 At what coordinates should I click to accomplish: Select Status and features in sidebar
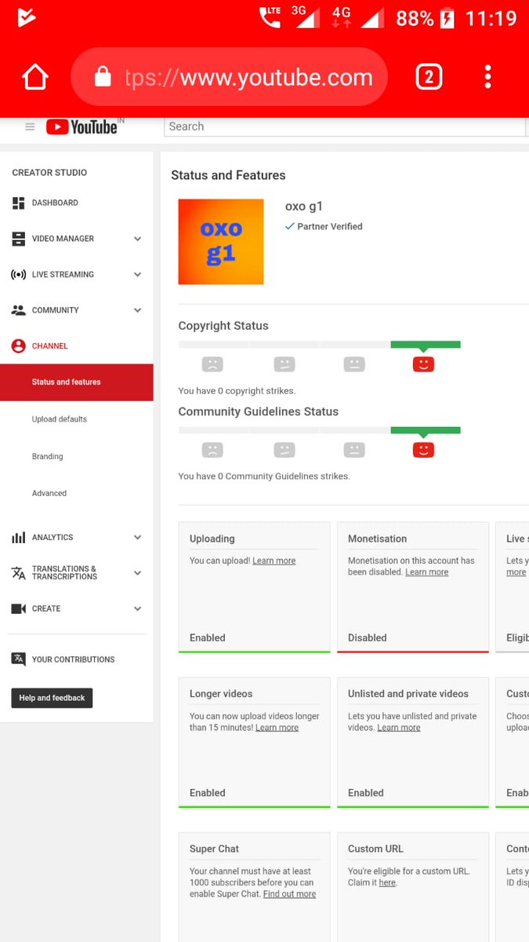tap(77, 382)
